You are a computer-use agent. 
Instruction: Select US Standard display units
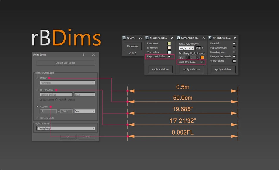click(37, 90)
